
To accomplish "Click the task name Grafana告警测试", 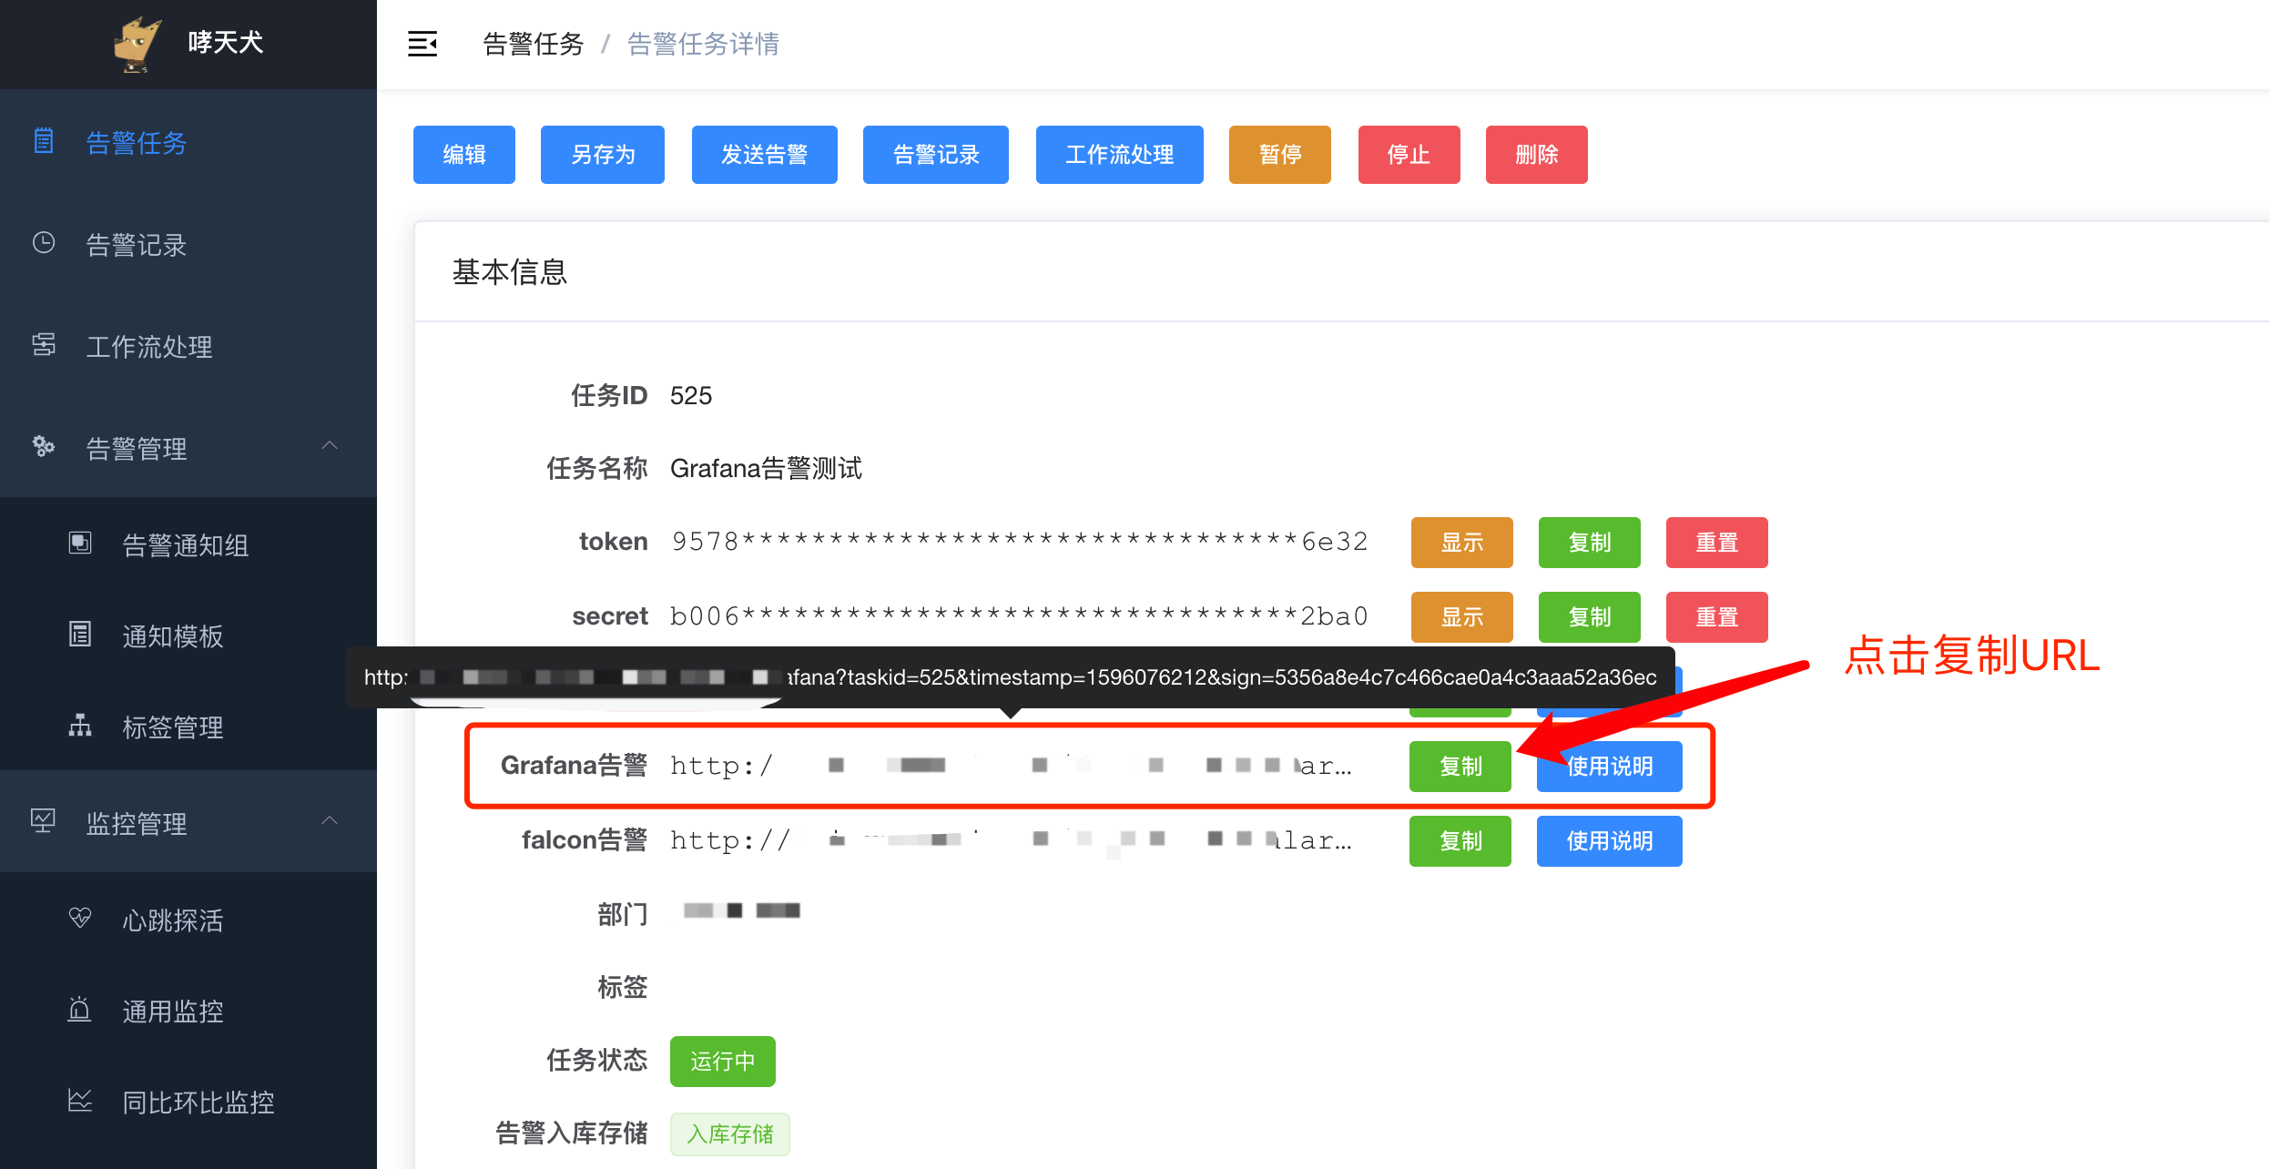I will click(766, 469).
